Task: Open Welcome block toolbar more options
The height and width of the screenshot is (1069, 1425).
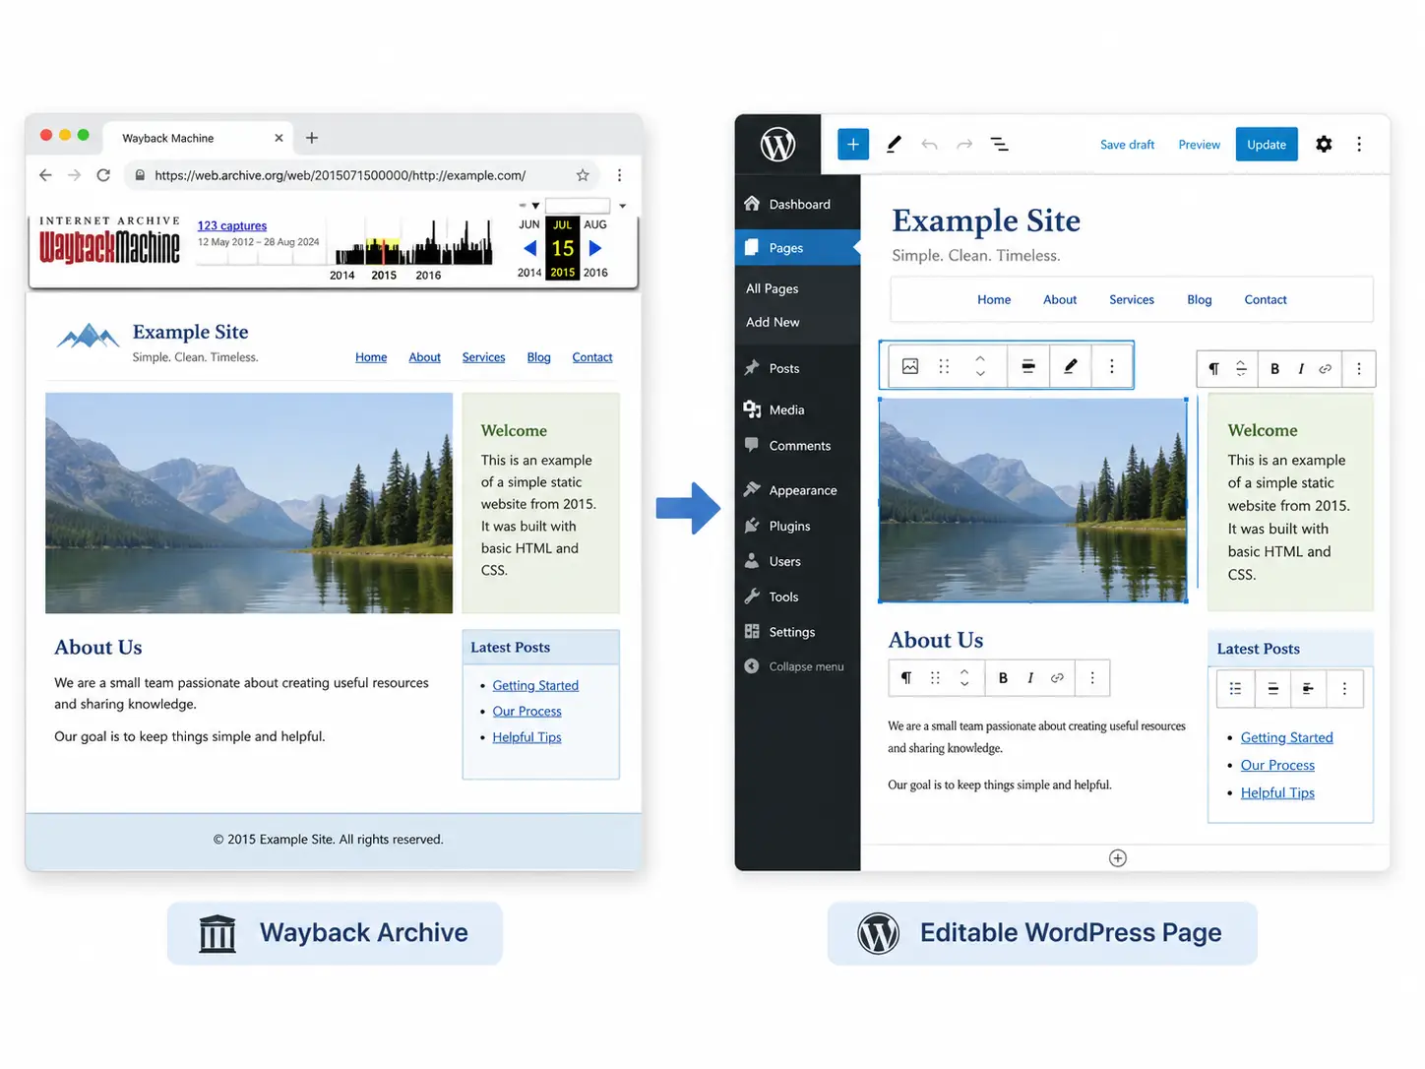Action: tap(1359, 369)
